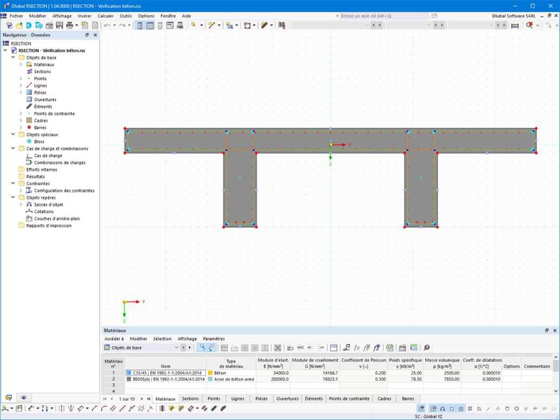Toggle the Navigator panel toolbar button
Viewport: 560px width, 420px height.
click(x=140, y=25)
